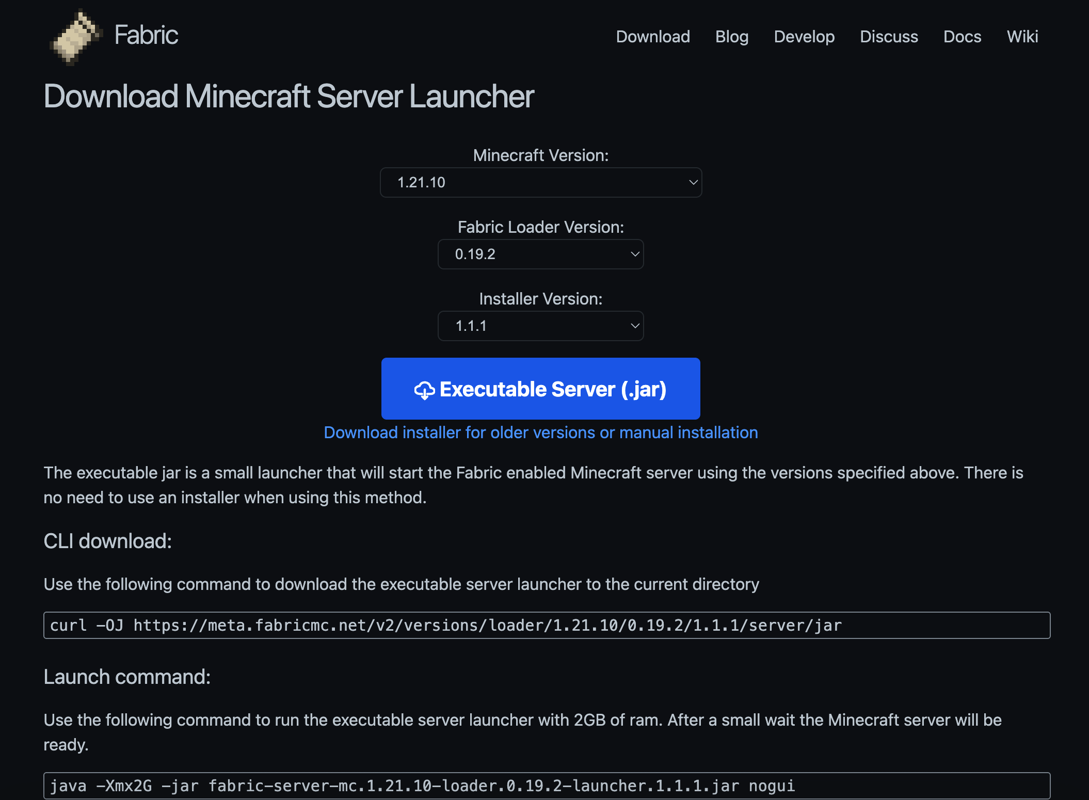Select the curl CLI download command box
This screenshot has height=800, width=1089.
click(x=547, y=625)
